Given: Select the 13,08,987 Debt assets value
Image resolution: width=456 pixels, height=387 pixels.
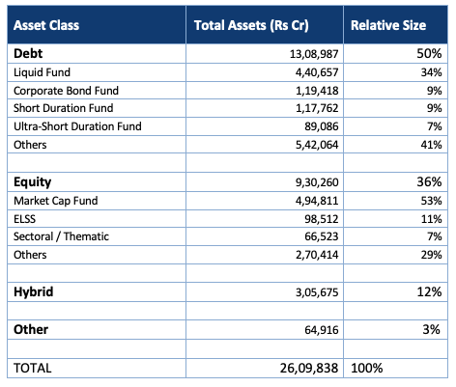Looking at the screenshot, I should [x=314, y=54].
